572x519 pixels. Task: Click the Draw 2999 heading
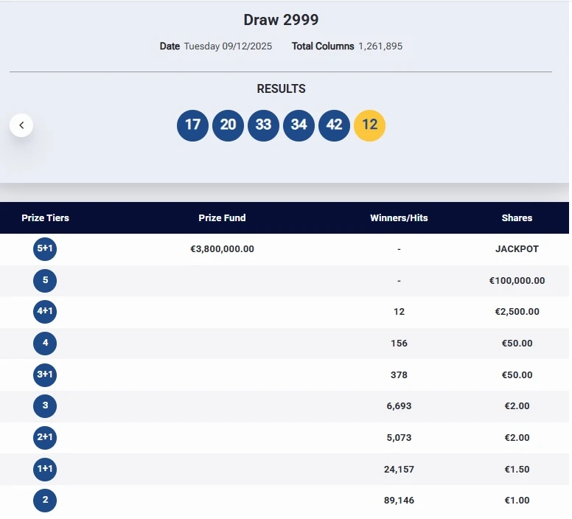281,20
